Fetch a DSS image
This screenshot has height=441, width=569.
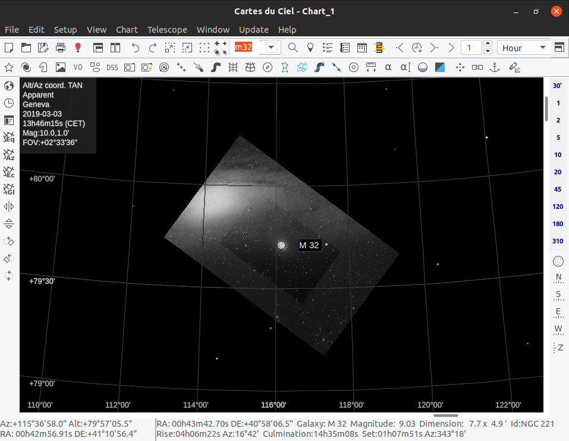112,67
